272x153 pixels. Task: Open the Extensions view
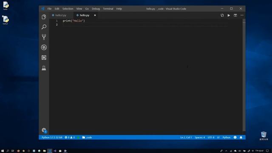pos(44,57)
